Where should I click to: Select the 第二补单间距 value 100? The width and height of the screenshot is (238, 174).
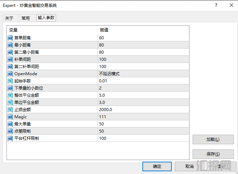coord(143,67)
